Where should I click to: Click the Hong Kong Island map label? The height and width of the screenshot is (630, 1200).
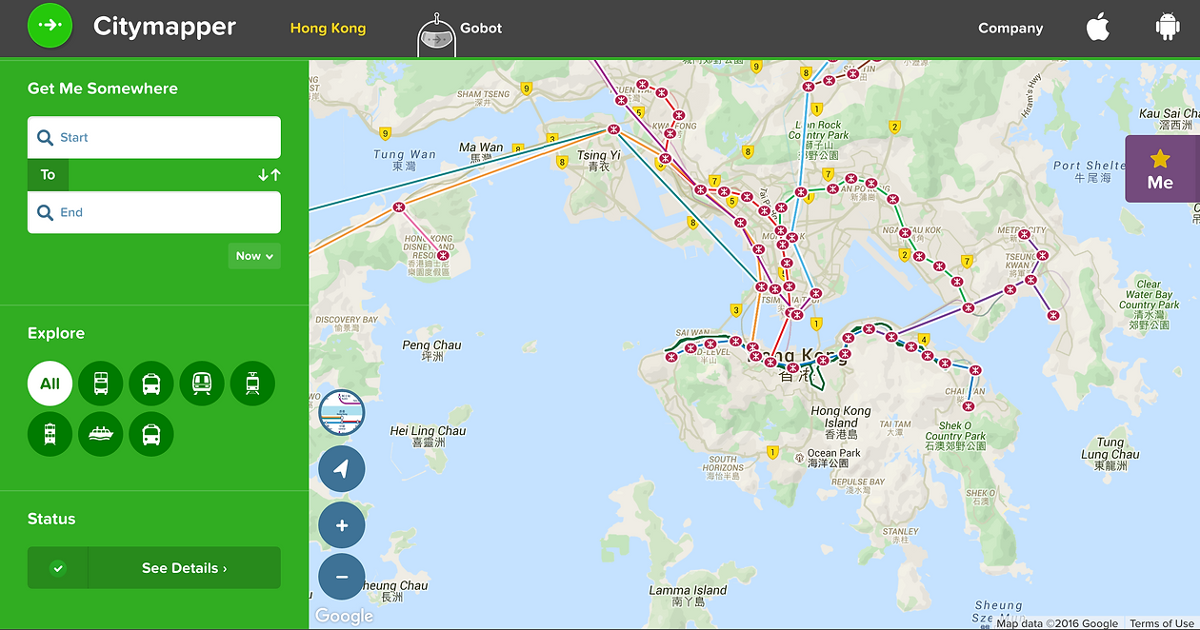pyautogui.click(x=841, y=422)
